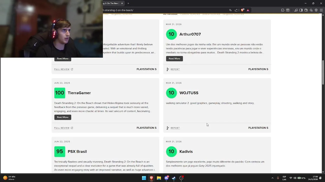Open ESP LAA language input switcher
The image size is (325, 182).
284,178
